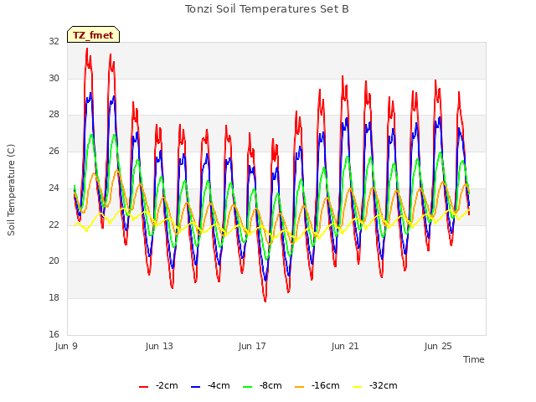This screenshot has width=536, height=402.
Task: Select the -4cm legend label
Action: 219,385
